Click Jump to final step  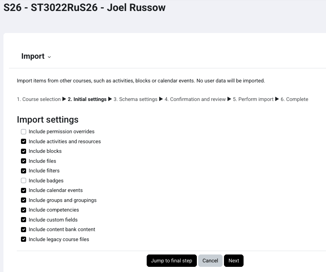click(x=171, y=260)
